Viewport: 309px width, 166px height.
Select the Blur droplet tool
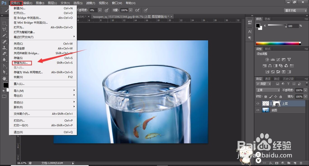[x=4, y=59]
